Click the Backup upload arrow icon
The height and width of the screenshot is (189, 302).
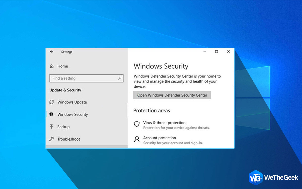point(52,127)
